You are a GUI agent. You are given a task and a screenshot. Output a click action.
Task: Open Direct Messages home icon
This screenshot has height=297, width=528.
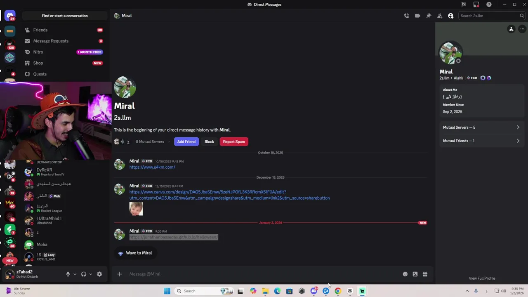(x=10, y=16)
